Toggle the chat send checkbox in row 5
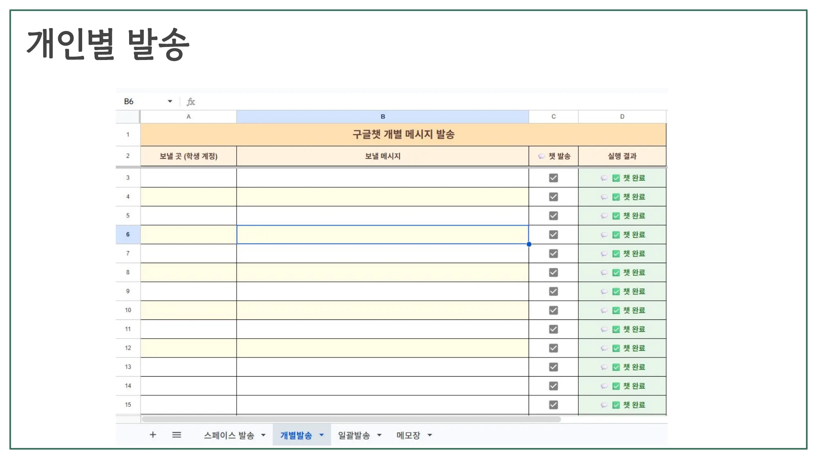817x459 pixels. point(554,216)
